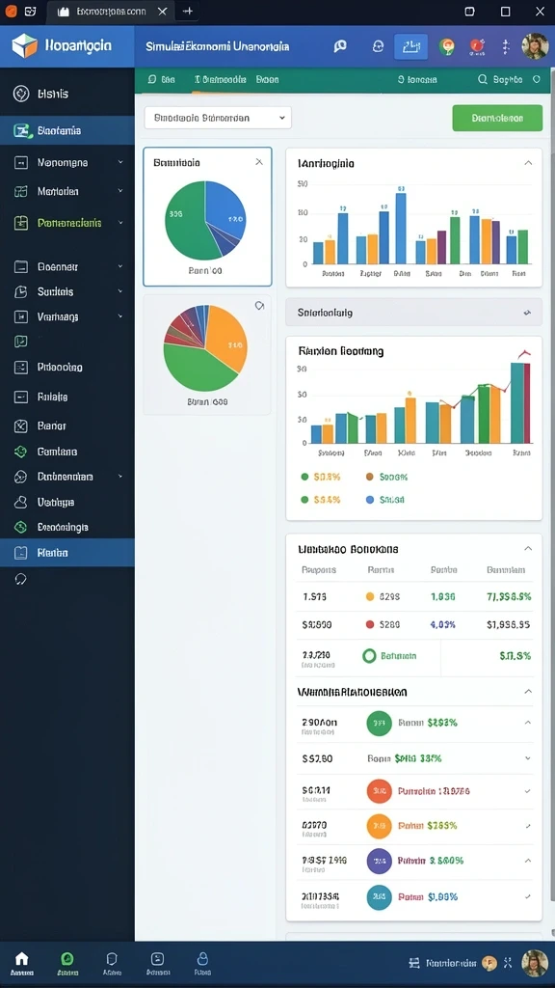Select the green ring radio beside Bafumain
This screenshot has height=988, width=555.
click(369, 656)
